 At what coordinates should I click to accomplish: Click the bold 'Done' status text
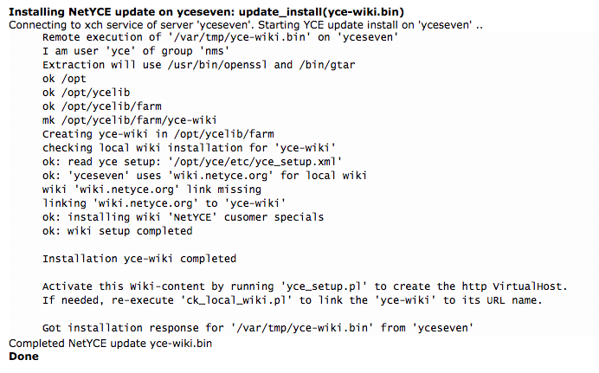23,356
